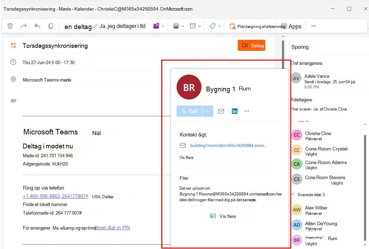Open toolbar overflow ellipsis menu
The image size is (369, 249).
point(314,26)
